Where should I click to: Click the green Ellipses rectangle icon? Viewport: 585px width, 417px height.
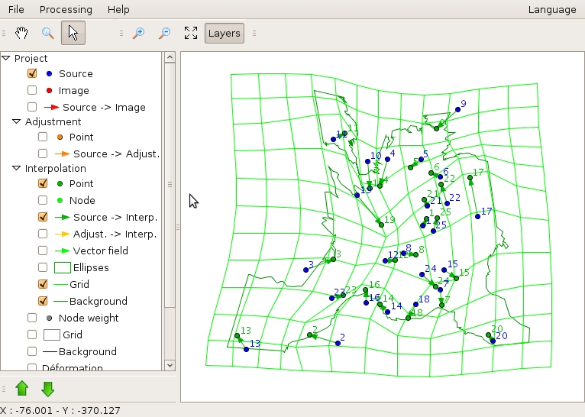pos(63,267)
